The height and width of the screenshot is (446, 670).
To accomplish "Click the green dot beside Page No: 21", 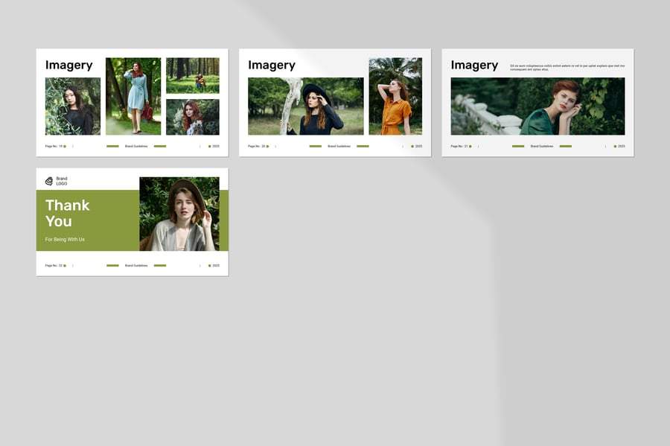I will (x=470, y=147).
